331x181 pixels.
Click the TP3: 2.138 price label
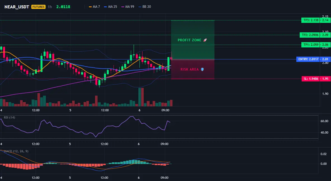click(310, 20)
